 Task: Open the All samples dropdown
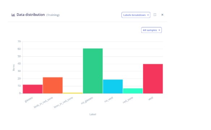(151, 30)
